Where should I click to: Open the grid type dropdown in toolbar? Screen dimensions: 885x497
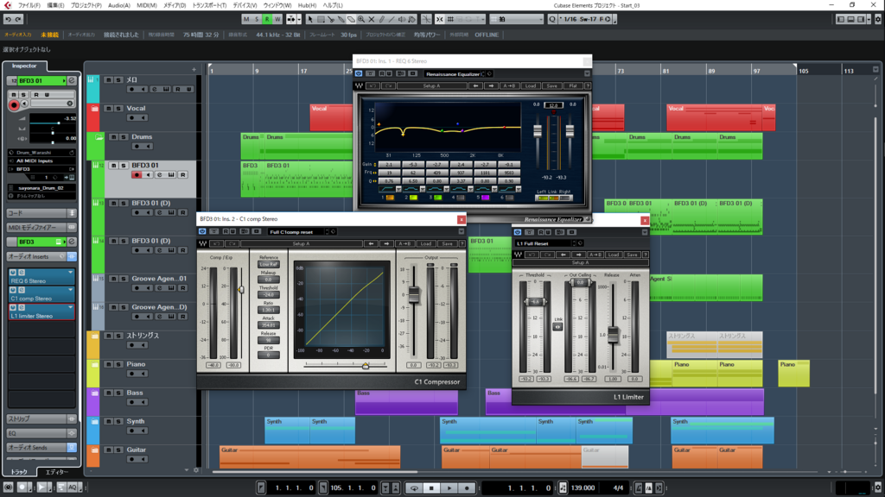point(516,19)
